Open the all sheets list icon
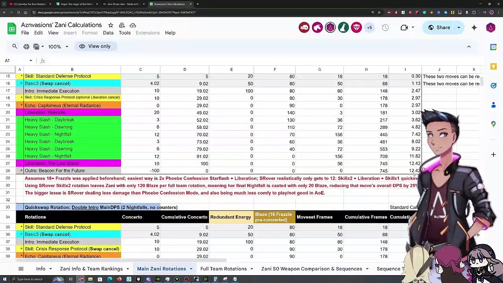The width and height of the screenshot is (503, 283). click(x=21, y=269)
